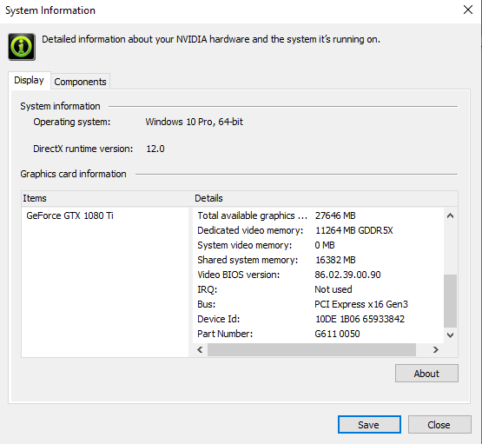Click the horizontal scrollbar right arrow

(436, 349)
